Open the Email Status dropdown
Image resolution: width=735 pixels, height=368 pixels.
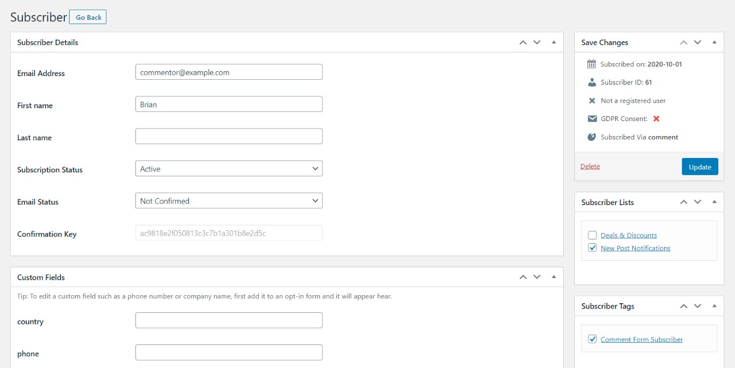(229, 201)
